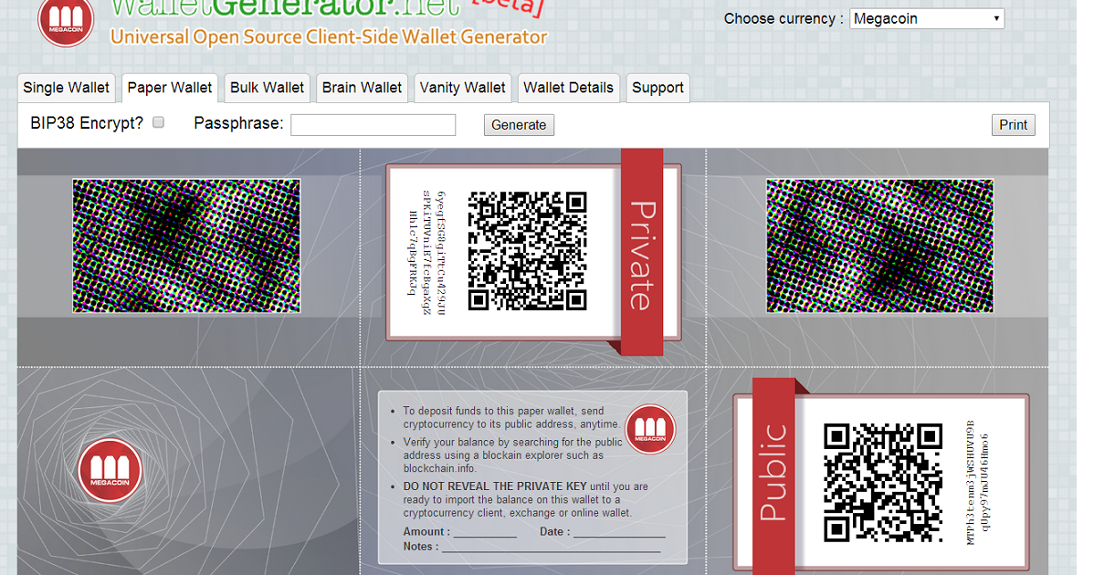Switch to the Vanity Wallet tab
The width and height of the screenshot is (1094, 575).
[463, 88]
